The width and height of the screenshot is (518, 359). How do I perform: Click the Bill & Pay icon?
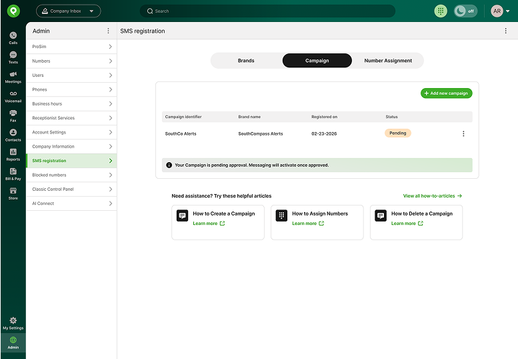13,174
